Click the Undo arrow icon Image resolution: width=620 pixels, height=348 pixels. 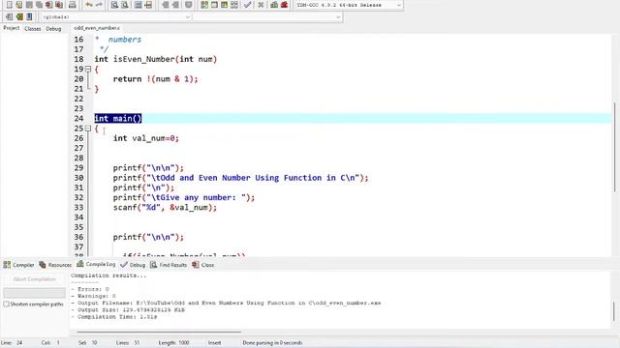click(x=89, y=5)
